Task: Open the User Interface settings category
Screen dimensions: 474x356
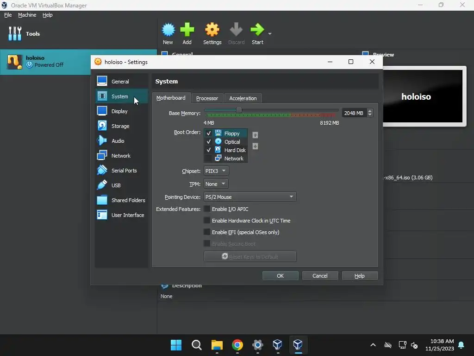Action: [122, 215]
